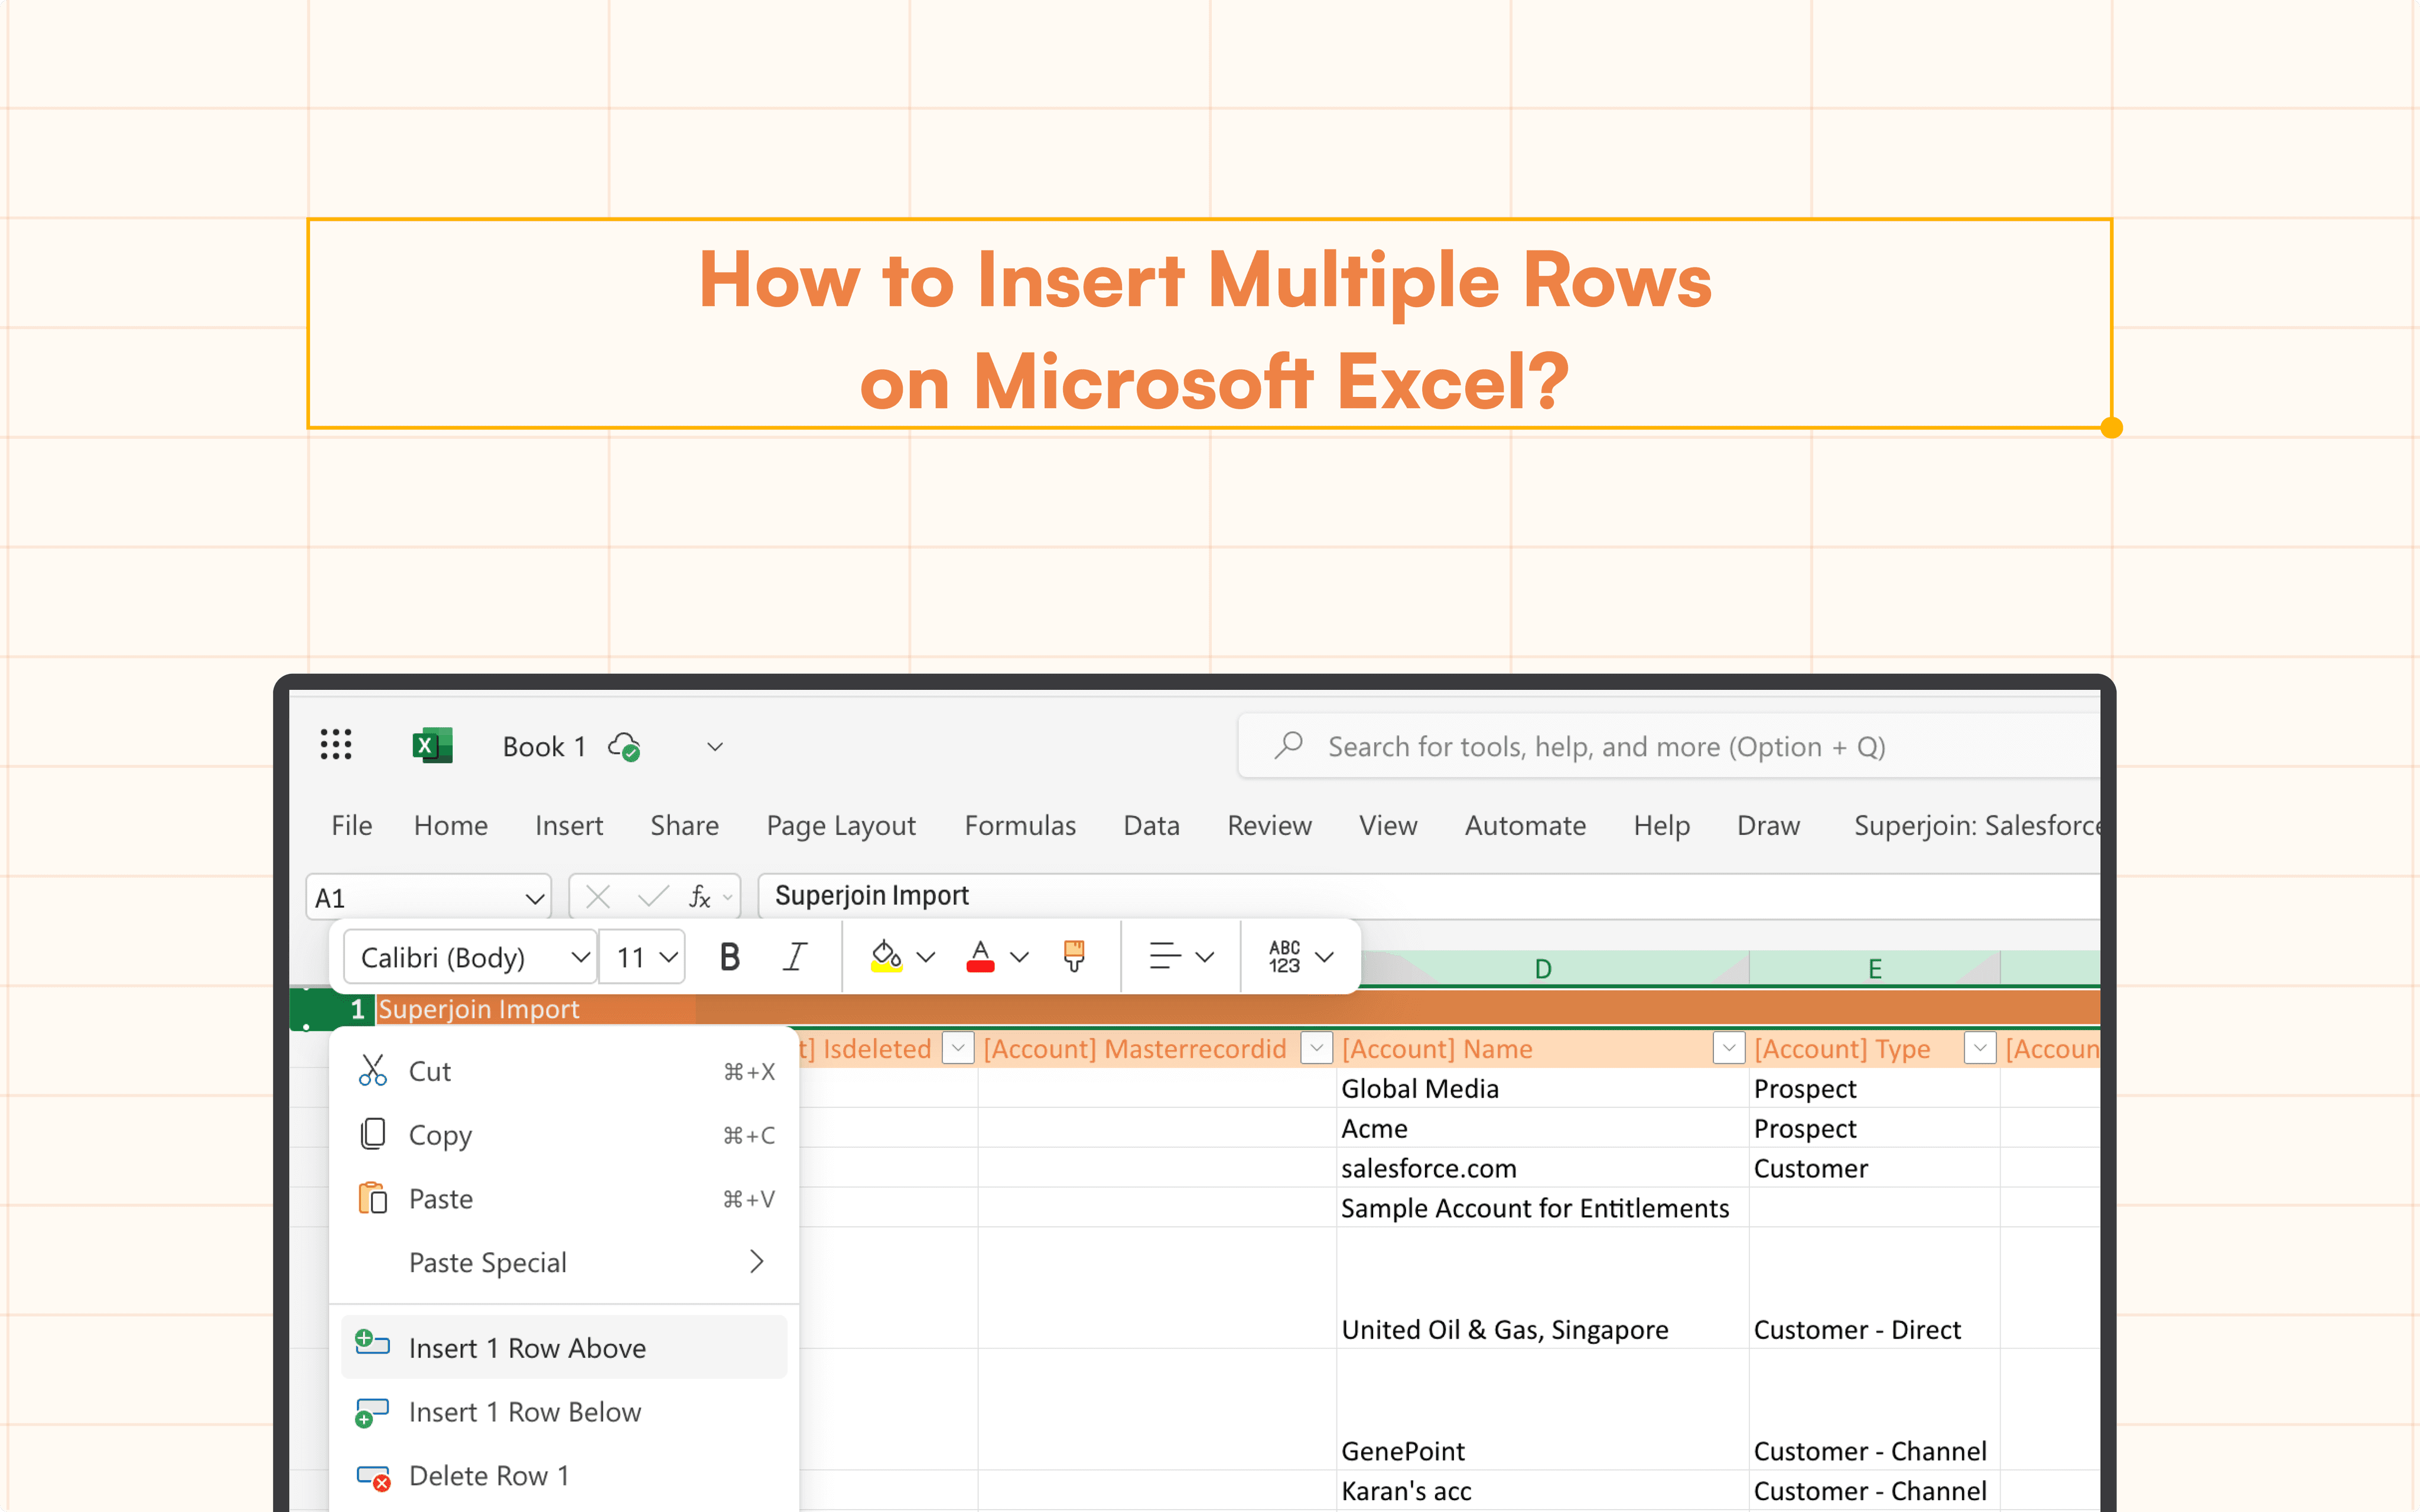The image size is (2420, 1512).
Task: Apply Italic formatting
Action: pos(794,956)
